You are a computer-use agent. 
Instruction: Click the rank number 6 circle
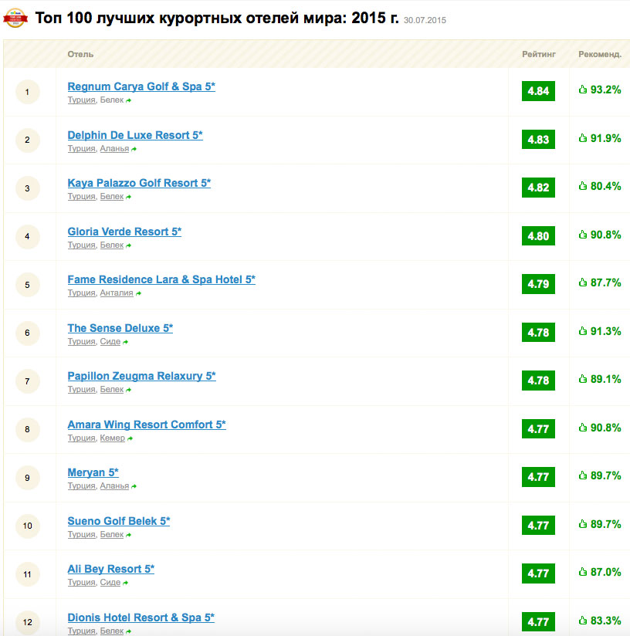pos(27,333)
